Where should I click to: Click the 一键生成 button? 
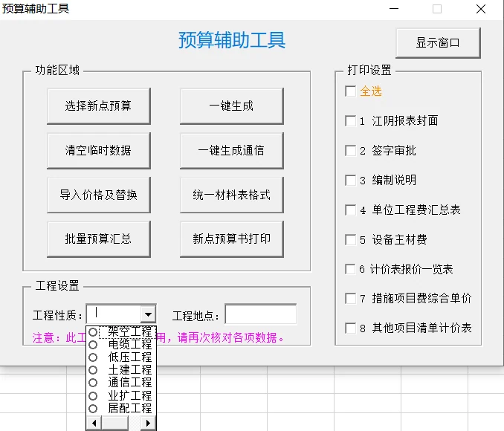point(232,106)
